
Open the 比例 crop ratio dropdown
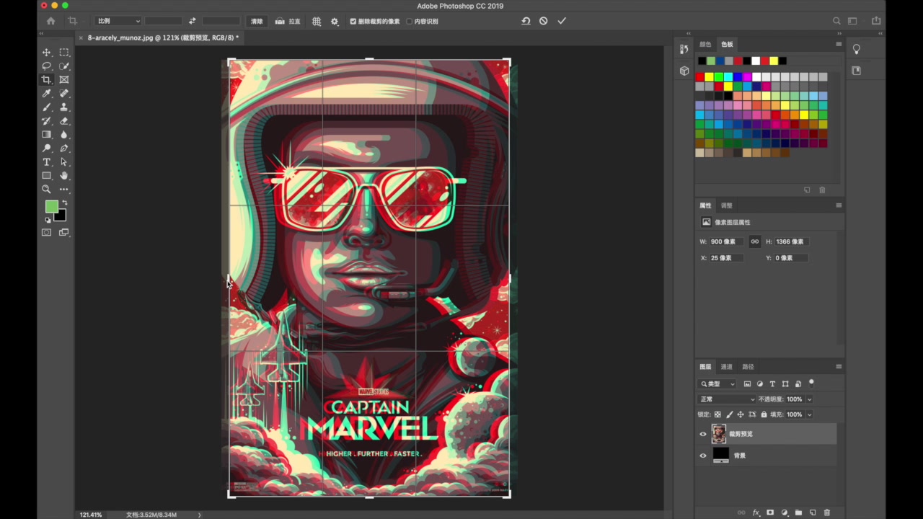pos(118,22)
